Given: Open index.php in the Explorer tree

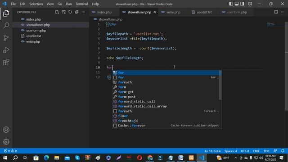Looking at the screenshot, I should click(51, 19).
